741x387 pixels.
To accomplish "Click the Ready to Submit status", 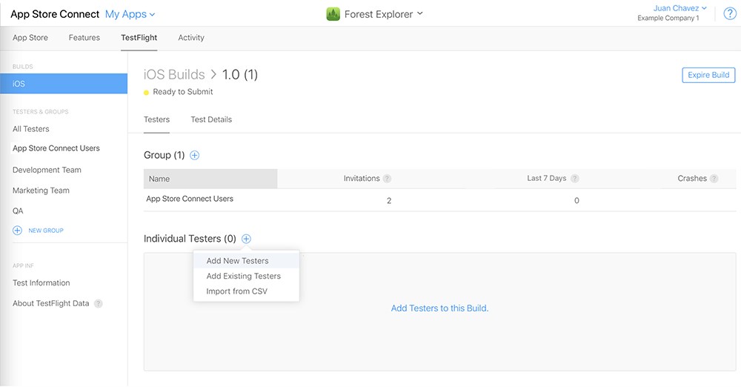I will [182, 92].
